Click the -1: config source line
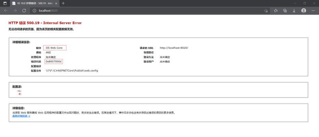Viewport: 319px width, 137px height. coord(19,91)
